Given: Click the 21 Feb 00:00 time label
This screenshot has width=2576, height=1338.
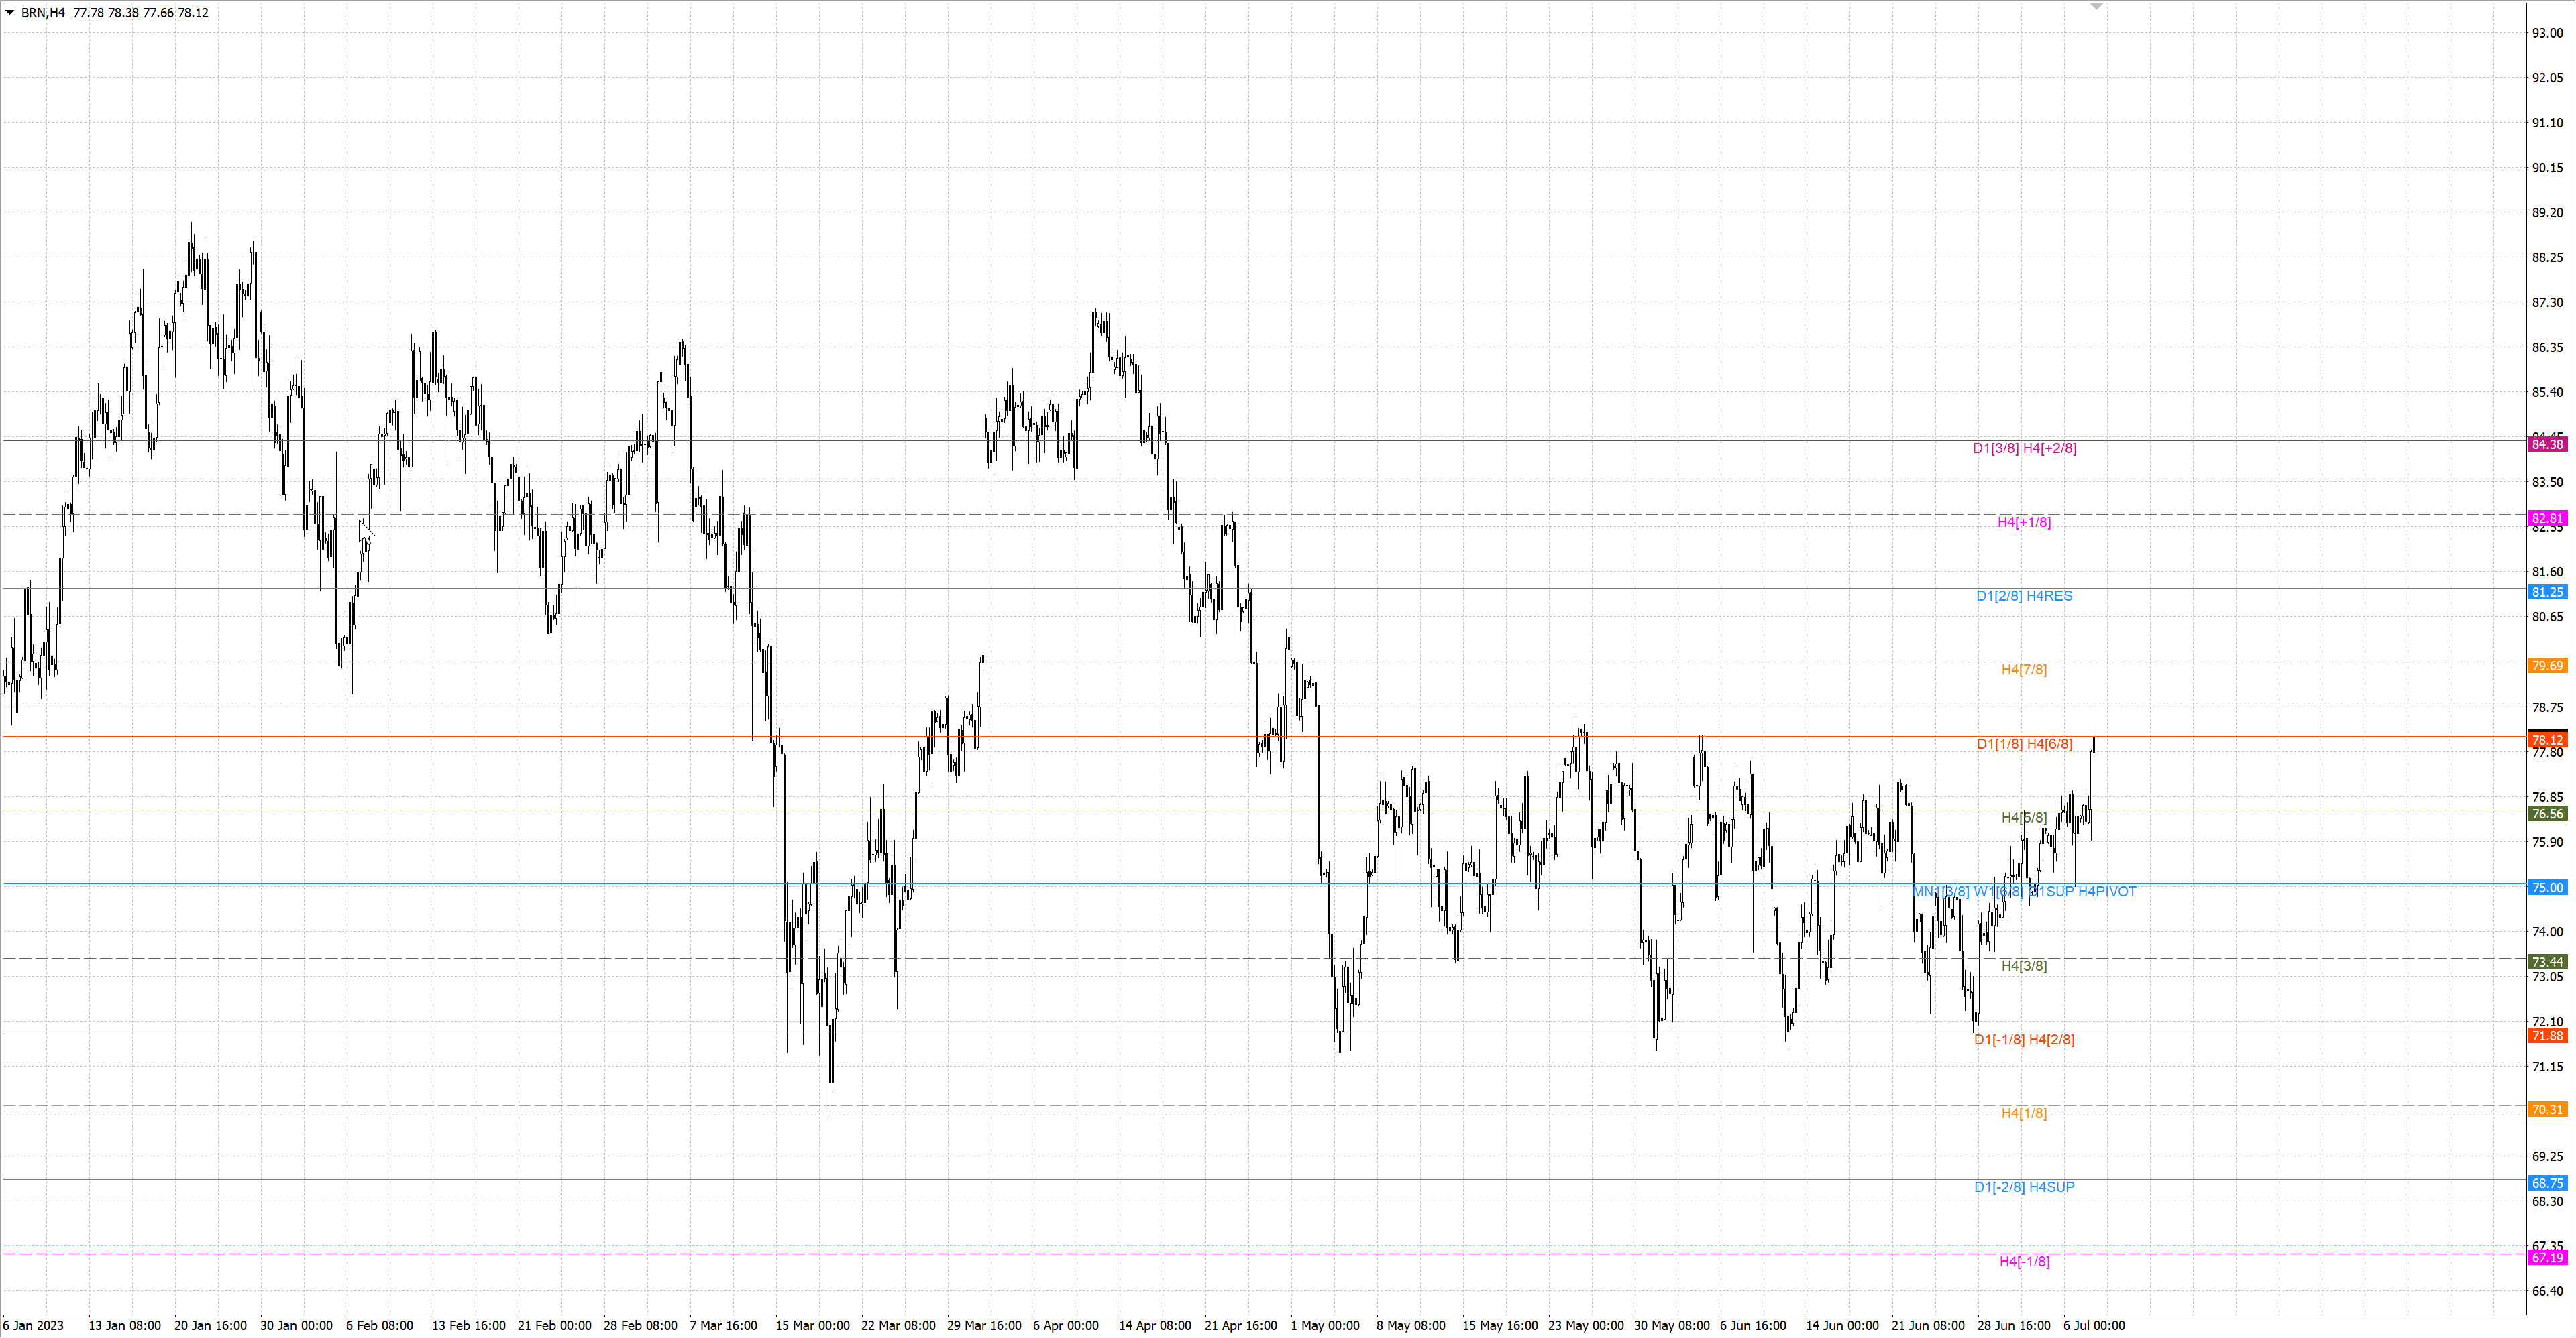Looking at the screenshot, I should point(554,1326).
